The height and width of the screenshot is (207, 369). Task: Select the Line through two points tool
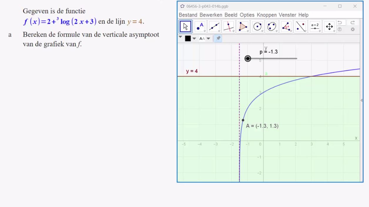click(214, 26)
